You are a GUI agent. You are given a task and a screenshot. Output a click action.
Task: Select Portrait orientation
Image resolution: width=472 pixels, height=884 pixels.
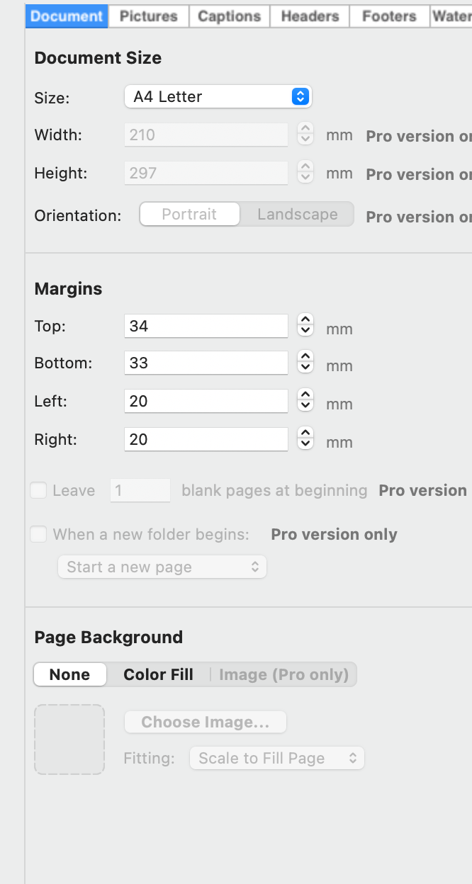point(189,215)
